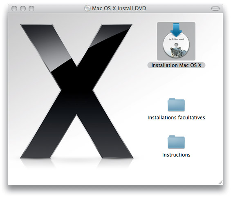
Task: Click the Instructions label text
Action: click(176, 155)
